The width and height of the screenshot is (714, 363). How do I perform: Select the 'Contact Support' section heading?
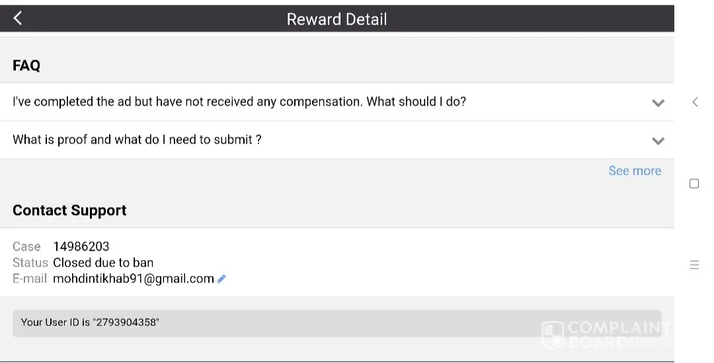[69, 210]
